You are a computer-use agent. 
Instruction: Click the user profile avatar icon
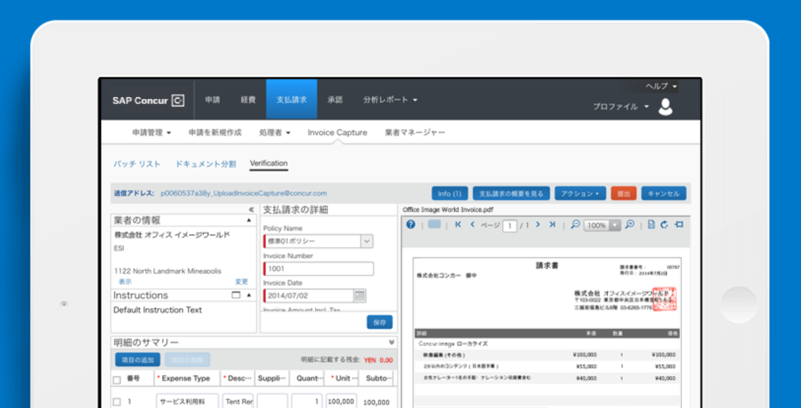[x=666, y=106]
